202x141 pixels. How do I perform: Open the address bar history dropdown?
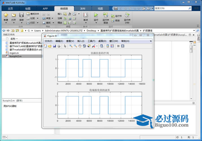(x=194, y=30)
